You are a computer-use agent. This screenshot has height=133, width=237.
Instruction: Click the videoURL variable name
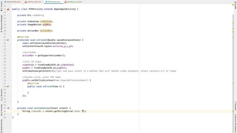36,111
